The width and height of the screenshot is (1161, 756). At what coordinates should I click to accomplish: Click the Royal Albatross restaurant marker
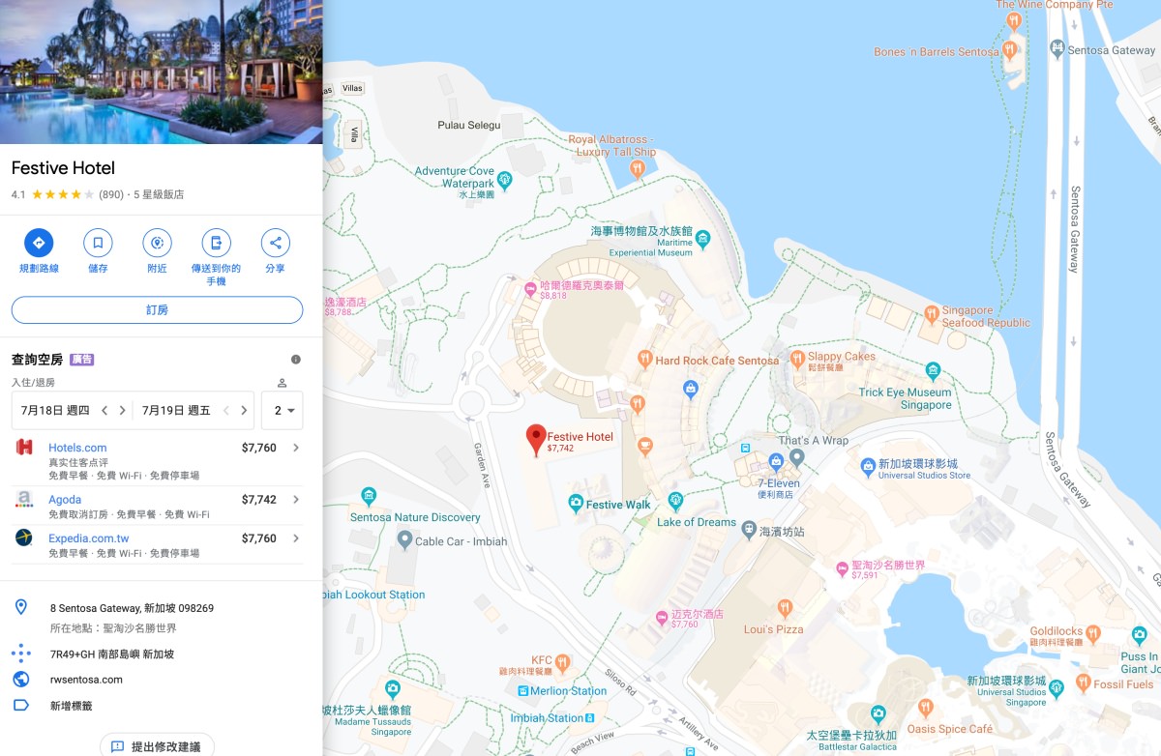tap(637, 169)
